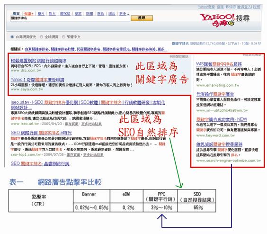Viewport: 267px width, 234px height.
Task: Click the www.emarketing.com.tw sidebar URL
Action: [x=218, y=85]
